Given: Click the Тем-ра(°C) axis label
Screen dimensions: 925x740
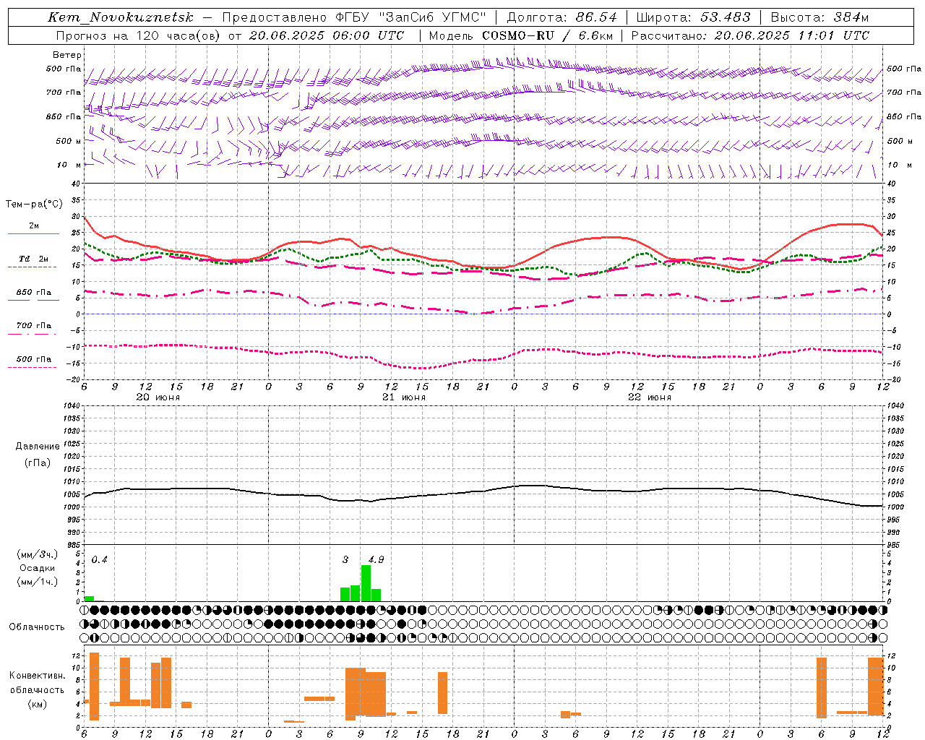Looking at the screenshot, I should (x=34, y=205).
